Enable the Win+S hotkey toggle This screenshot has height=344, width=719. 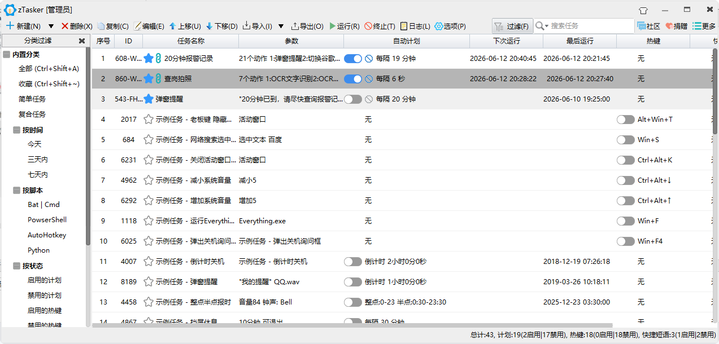coord(626,140)
